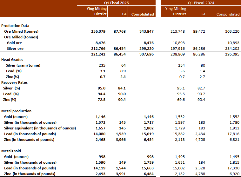
Task: Select the Metals sold section heading
Action: [13, 151]
